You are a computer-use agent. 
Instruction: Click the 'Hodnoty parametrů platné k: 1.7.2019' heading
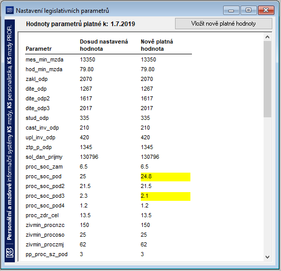(80, 24)
